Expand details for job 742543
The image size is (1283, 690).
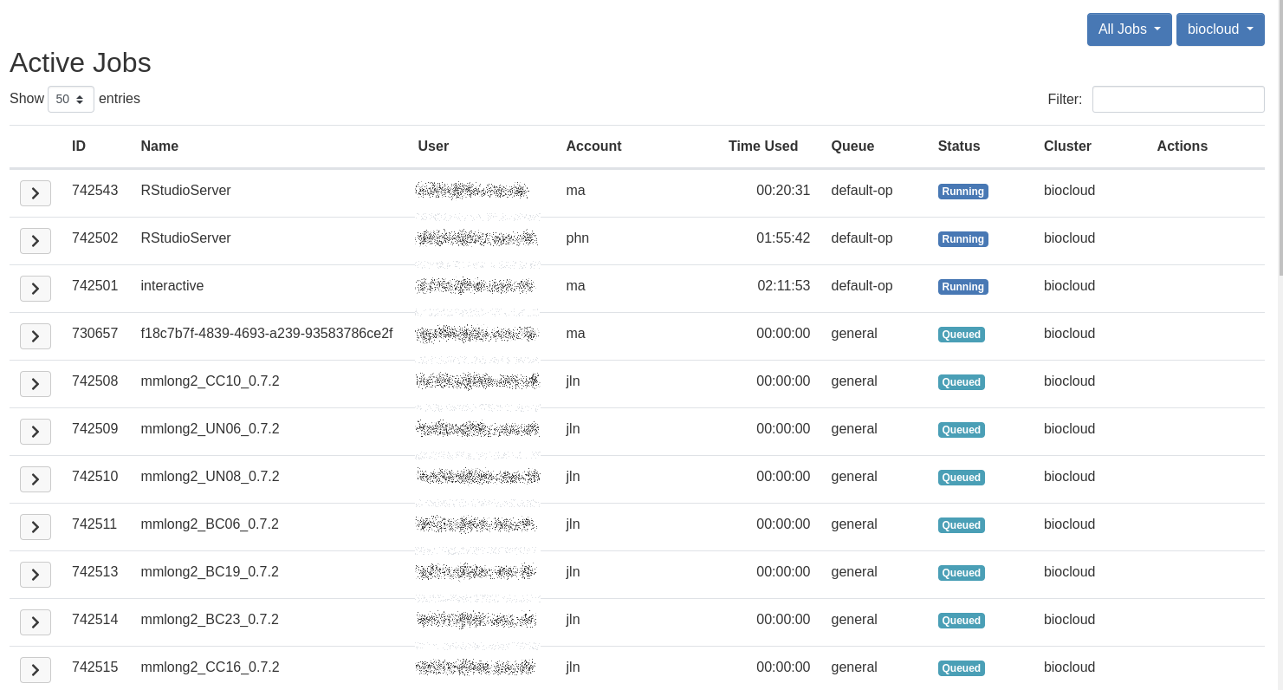(x=36, y=193)
